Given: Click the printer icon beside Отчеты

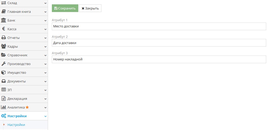Looking at the screenshot, I should point(4,38).
